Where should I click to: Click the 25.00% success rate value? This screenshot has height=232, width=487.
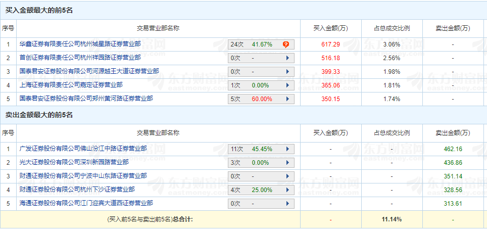coord(262,190)
